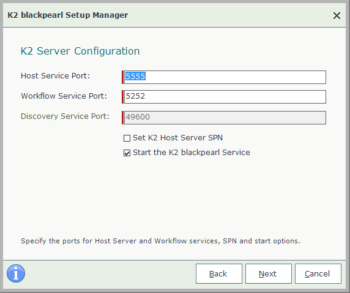Click the red required marker beside Workflow Service Port
Image resolution: width=350 pixels, height=293 pixels.
[x=122, y=97]
